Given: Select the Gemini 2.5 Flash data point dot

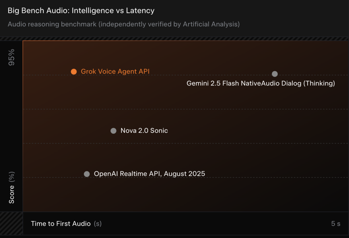Looking at the screenshot, I should [x=275, y=74].
